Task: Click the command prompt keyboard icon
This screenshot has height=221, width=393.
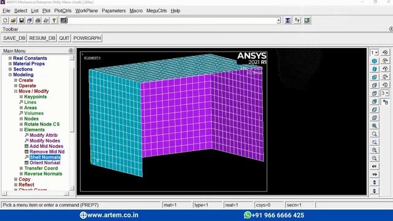Action: pyautogui.click(x=63, y=20)
